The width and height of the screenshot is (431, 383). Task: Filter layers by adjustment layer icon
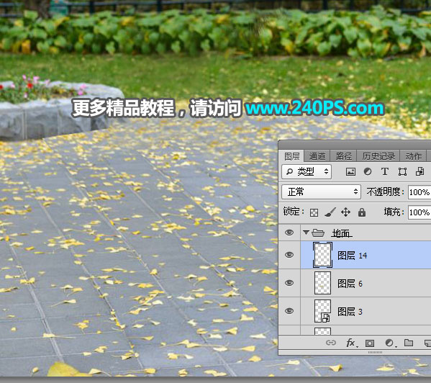[x=368, y=171]
